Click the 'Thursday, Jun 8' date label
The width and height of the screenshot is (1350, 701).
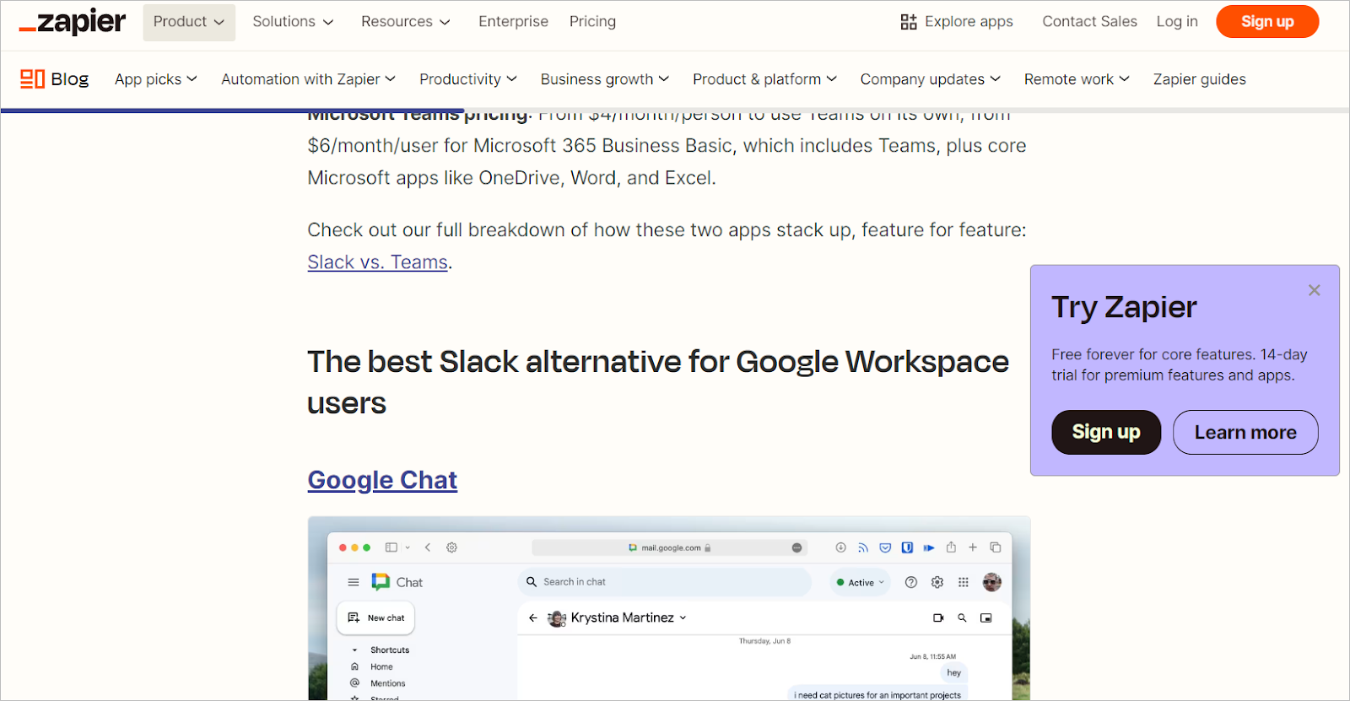765,641
